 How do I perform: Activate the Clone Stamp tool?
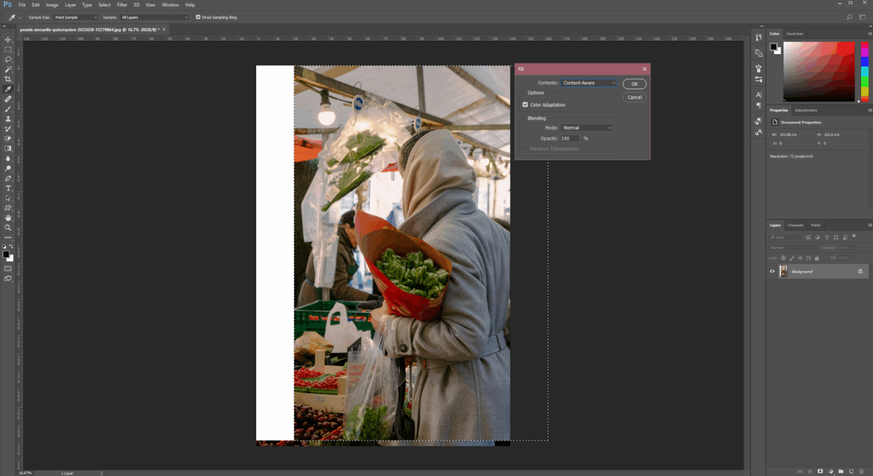click(x=8, y=119)
